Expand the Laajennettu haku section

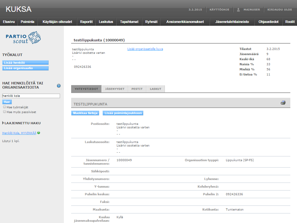pos(21,123)
